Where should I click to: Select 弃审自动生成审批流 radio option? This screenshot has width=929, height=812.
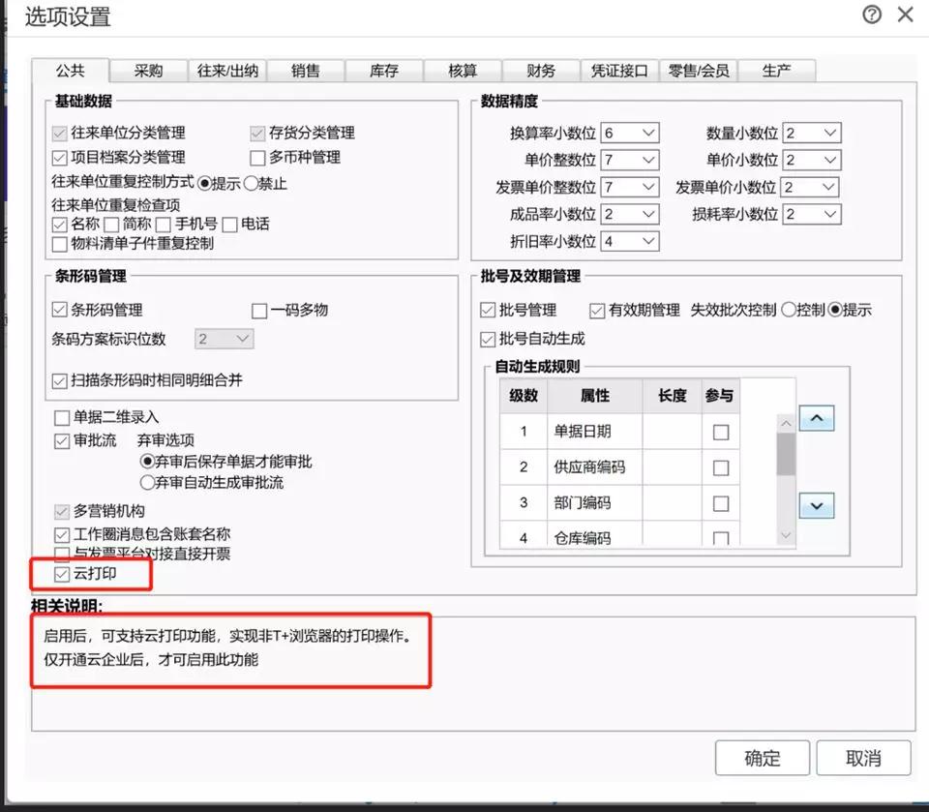pos(148,482)
